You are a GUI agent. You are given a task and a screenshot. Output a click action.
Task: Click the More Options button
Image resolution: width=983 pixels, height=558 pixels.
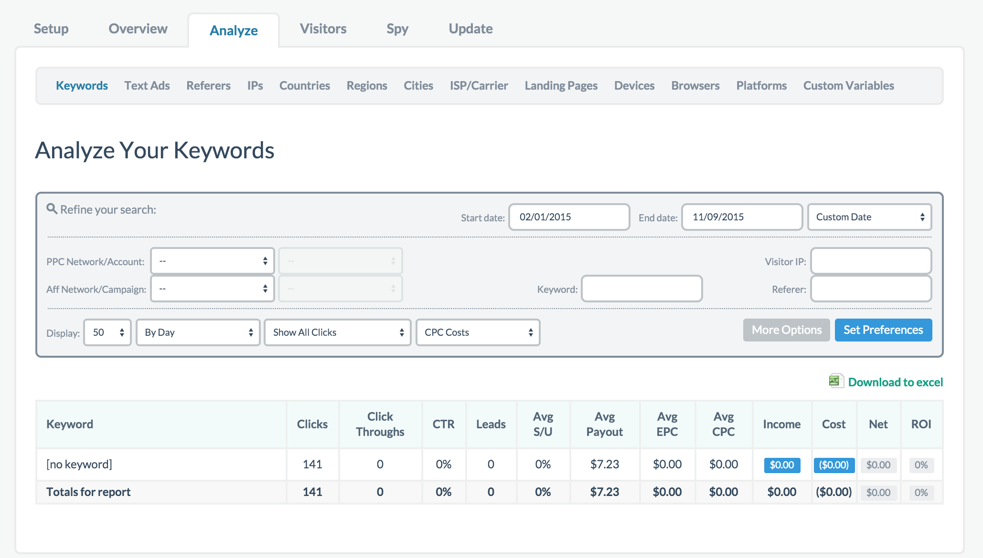pyautogui.click(x=786, y=330)
